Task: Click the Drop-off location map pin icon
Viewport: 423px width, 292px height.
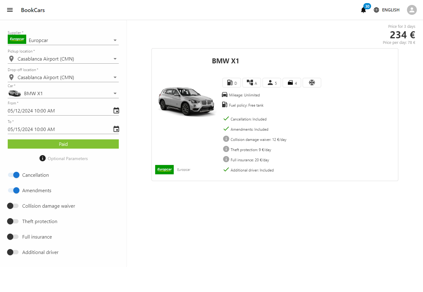Action: (11, 77)
